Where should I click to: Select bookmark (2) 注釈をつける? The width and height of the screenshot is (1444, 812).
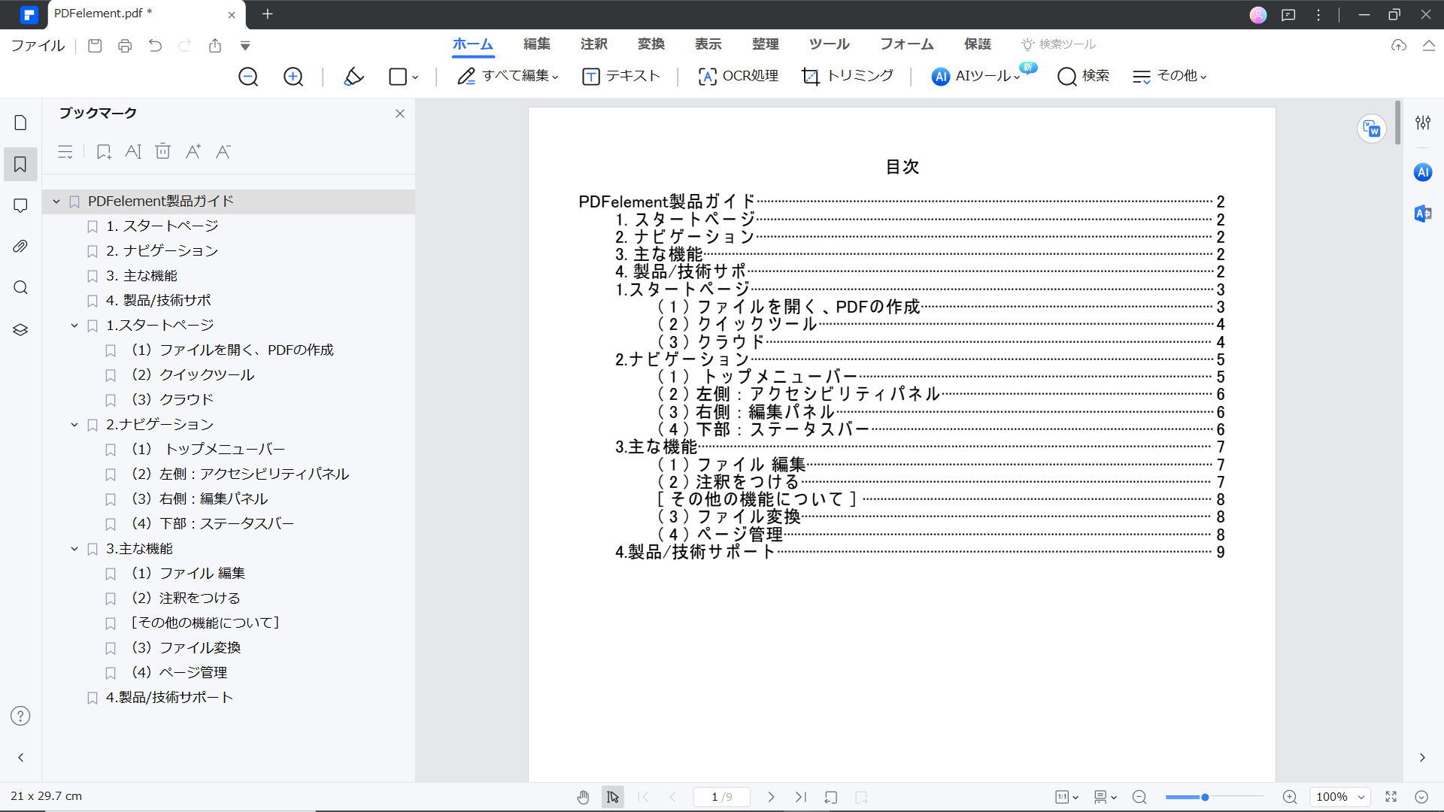pos(186,598)
